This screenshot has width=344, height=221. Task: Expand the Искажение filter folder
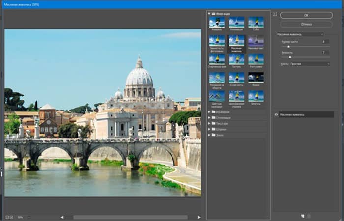pos(209,112)
